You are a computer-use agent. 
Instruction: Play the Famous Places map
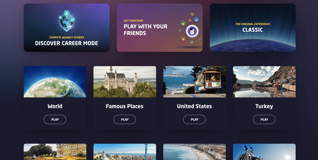click(x=125, y=119)
